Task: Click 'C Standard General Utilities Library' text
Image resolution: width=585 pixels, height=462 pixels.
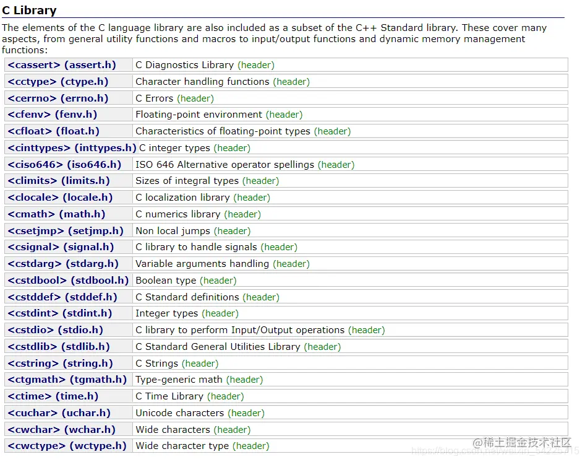Action: tap(218, 347)
